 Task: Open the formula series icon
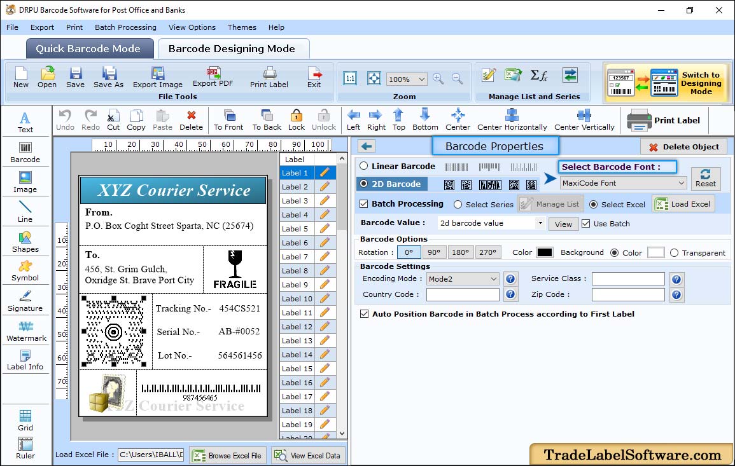(538, 75)
